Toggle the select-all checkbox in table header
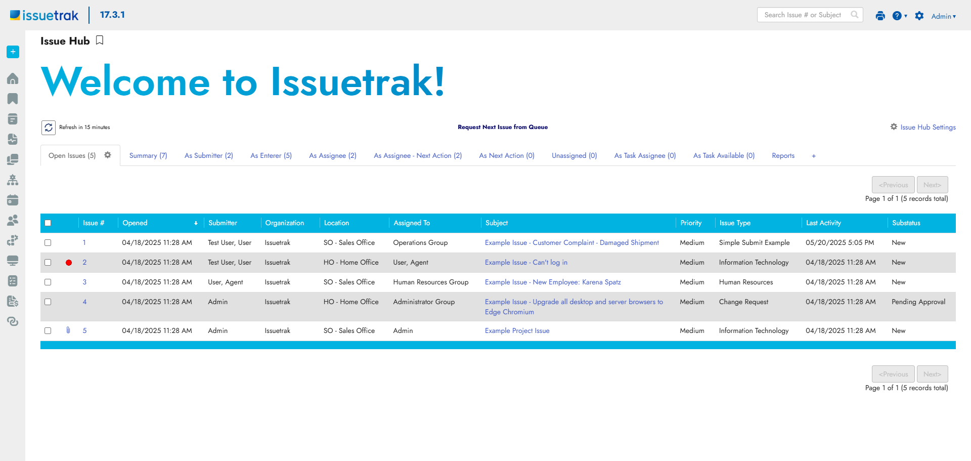The image size is (971, 461). [48, 223]
